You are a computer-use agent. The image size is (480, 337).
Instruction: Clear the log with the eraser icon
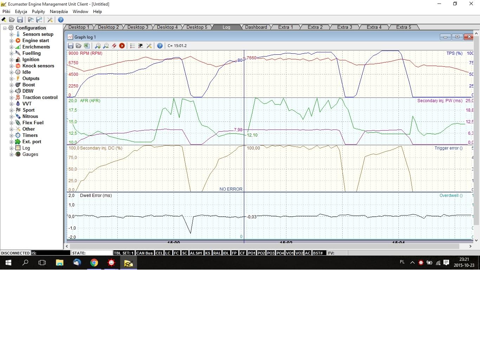click(x=114, y=46)
